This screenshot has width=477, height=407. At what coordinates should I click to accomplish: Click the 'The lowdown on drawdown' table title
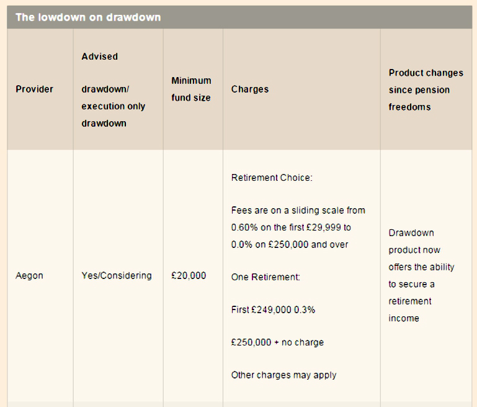(x=88, y=17)
